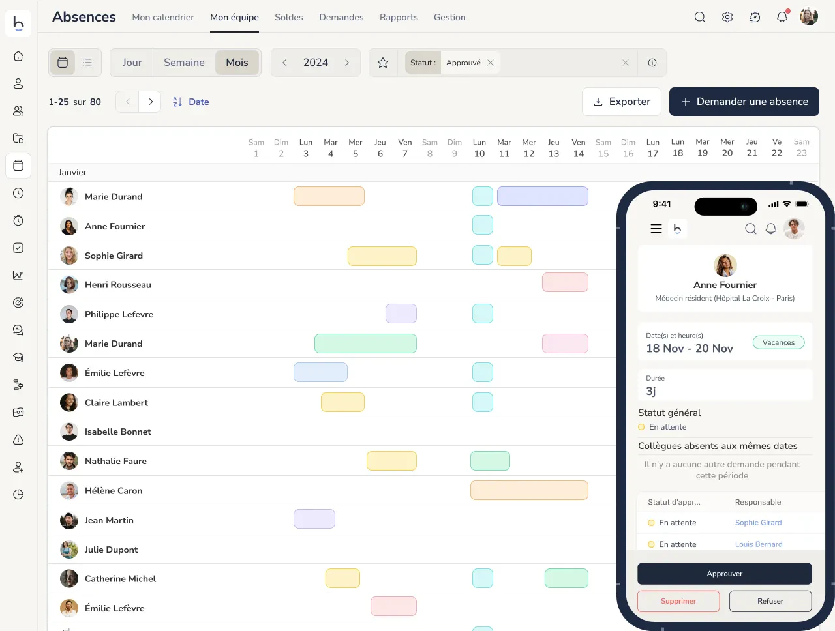The height and width of the screenshot is (631, 835).
Task: Open Demandes tab
Action: (341, 17)
